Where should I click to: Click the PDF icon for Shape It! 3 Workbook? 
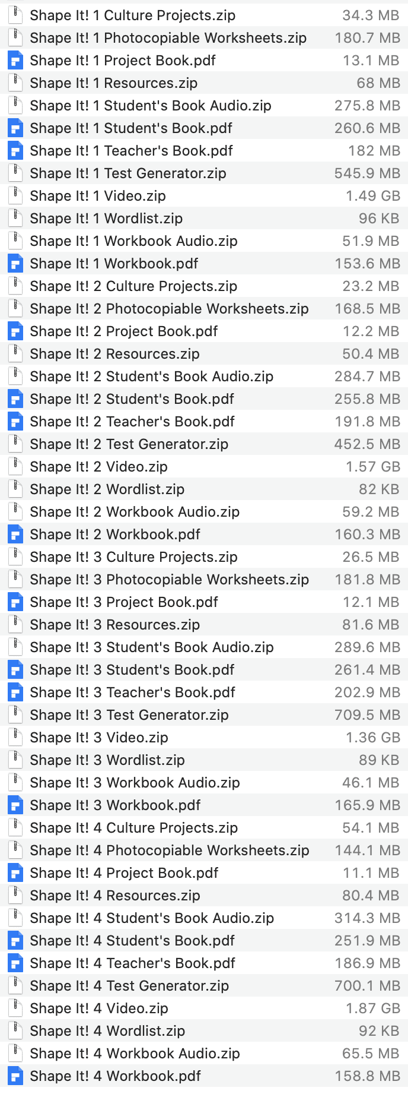point(15,805)
